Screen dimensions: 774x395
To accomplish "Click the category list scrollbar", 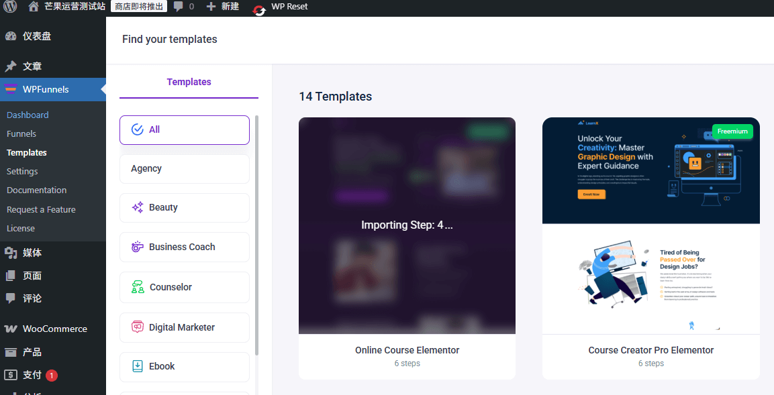I will (x=257, y=235).
